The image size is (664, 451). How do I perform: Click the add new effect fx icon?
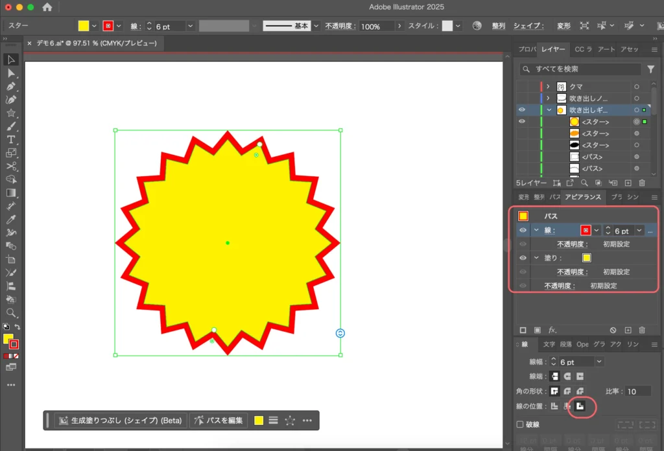553,330
